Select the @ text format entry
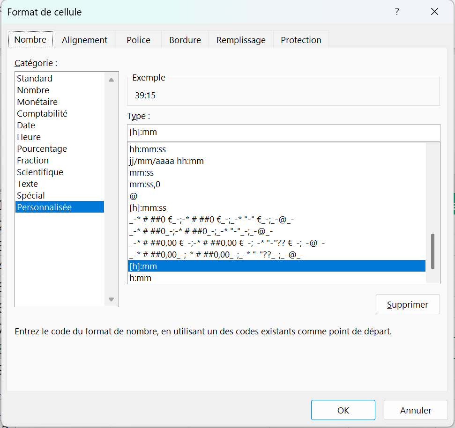 [276, 196]
